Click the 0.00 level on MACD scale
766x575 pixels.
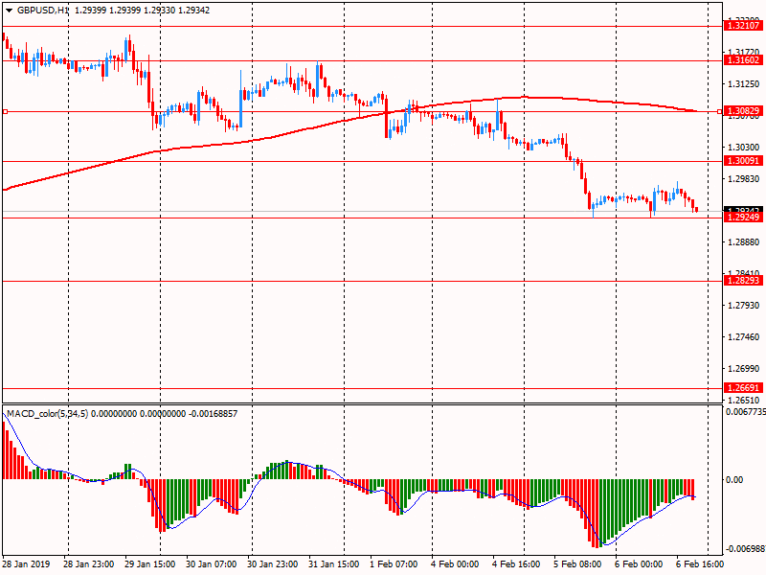735,479
